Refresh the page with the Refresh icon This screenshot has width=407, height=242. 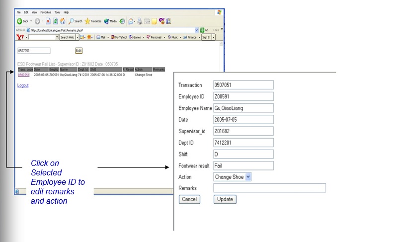[x=55, y=21]
